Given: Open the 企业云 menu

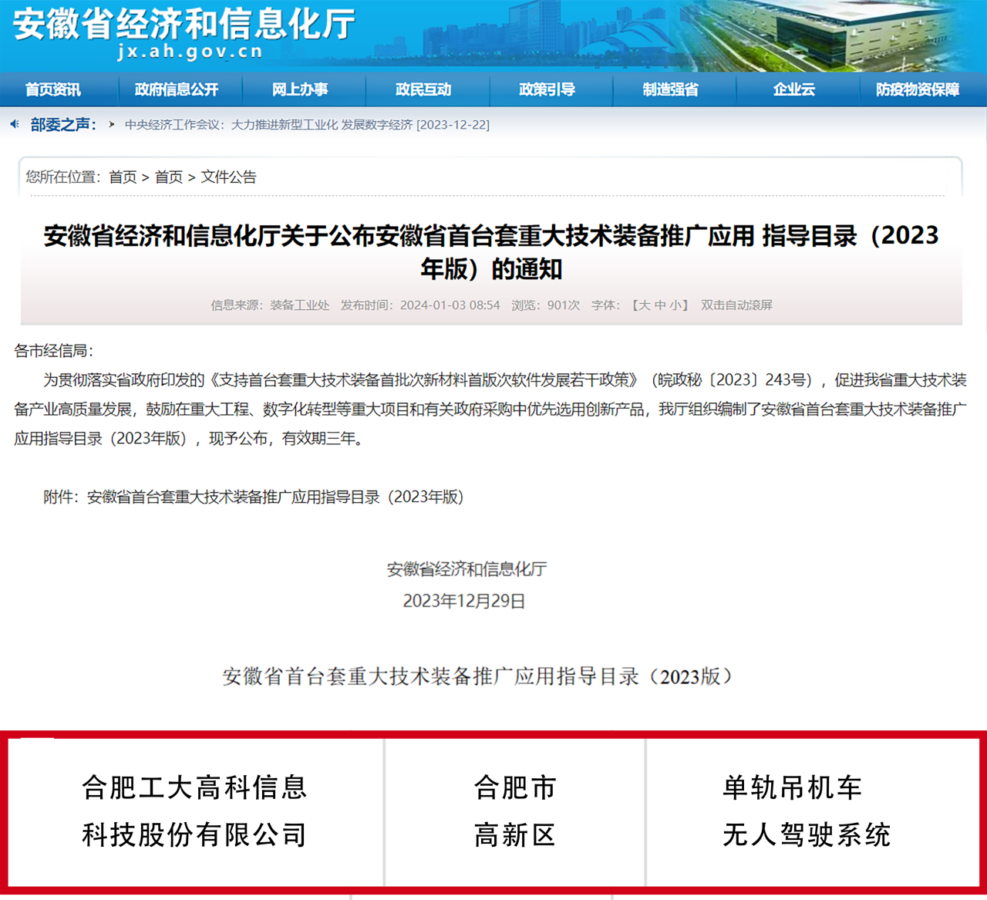Looking at the screenshot, I should pyautogui.click(x=794, y=89).
